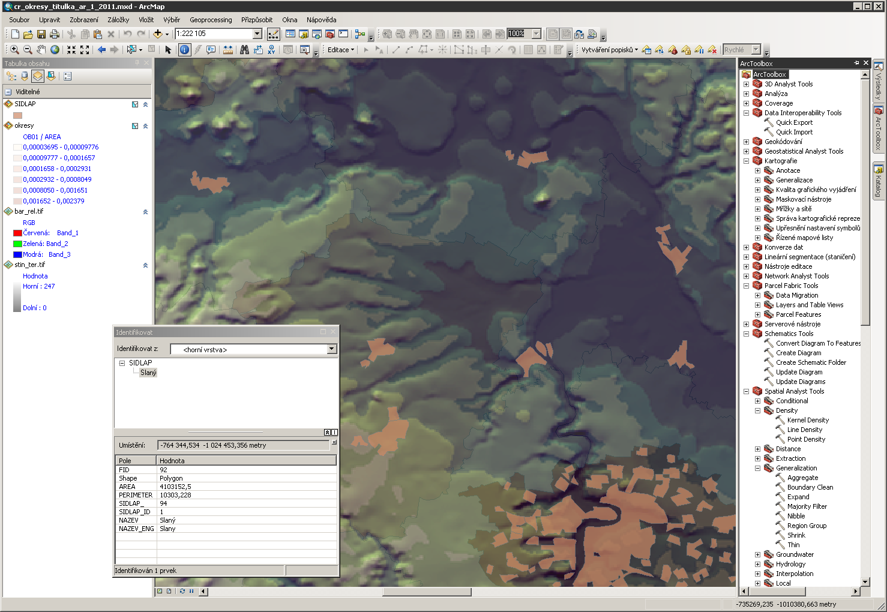Open the Záložky menu
887x612 pixels.
tap(118, 20)
